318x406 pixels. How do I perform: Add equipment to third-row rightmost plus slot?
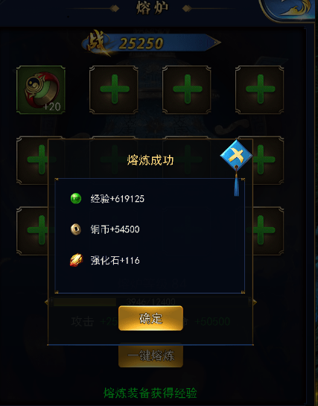268,230
